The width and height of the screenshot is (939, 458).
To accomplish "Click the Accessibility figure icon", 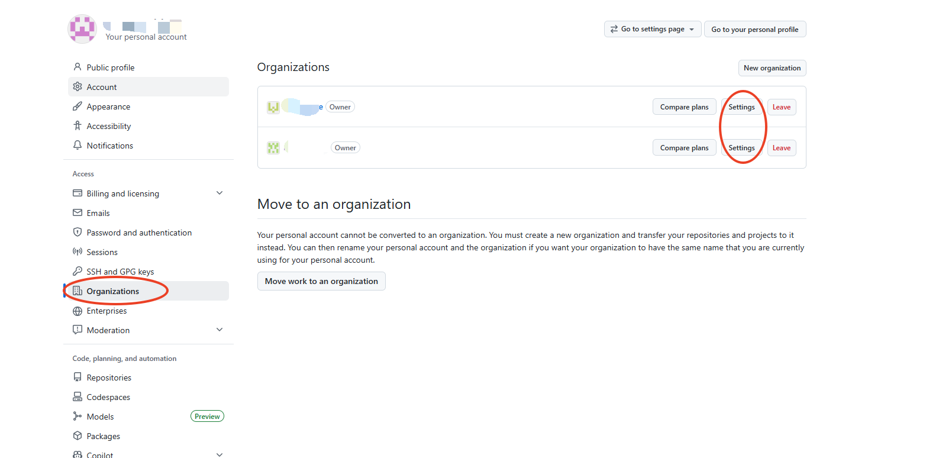I will 78,125.
